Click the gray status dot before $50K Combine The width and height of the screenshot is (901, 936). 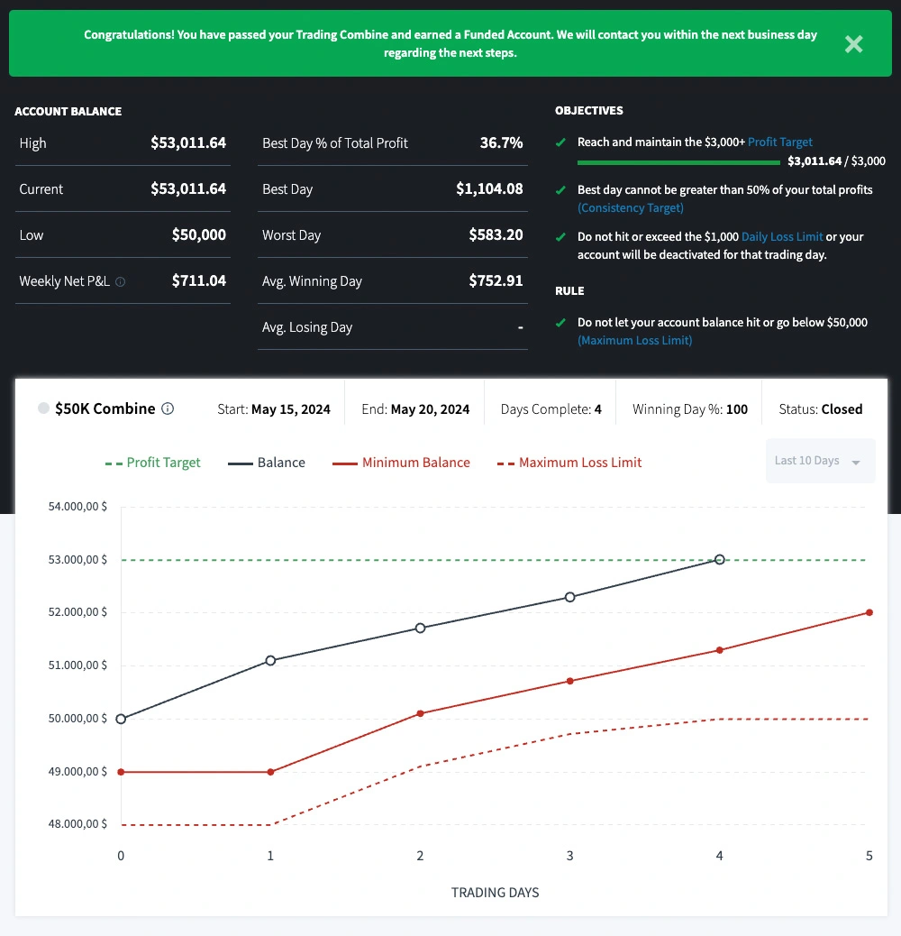(x=43, y=408)
